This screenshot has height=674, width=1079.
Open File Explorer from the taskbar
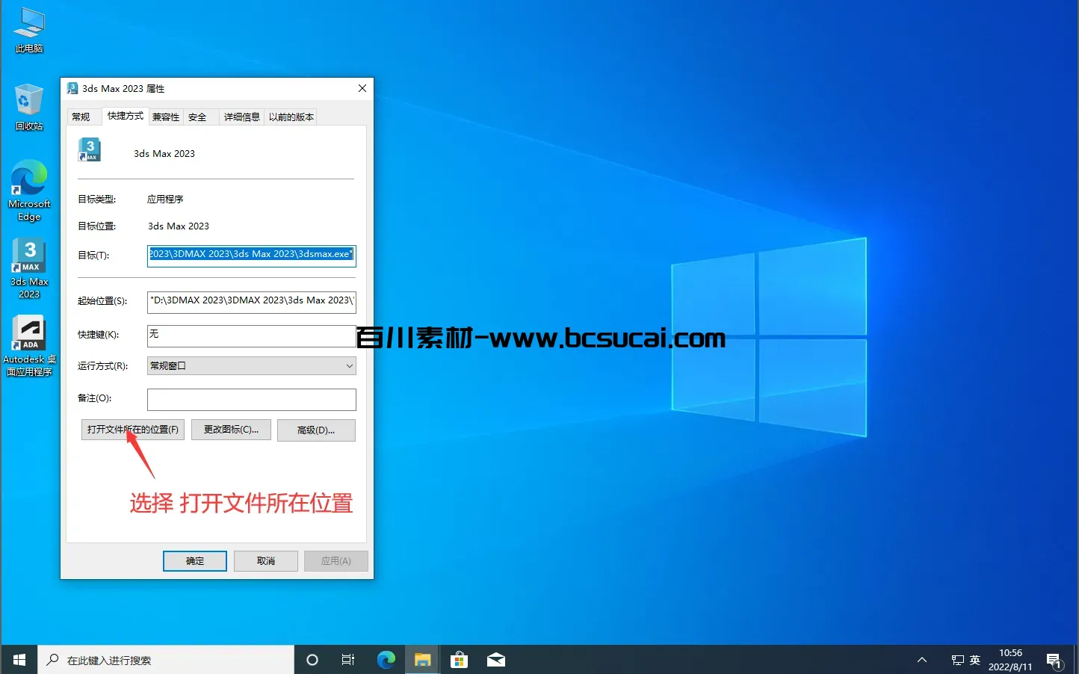[423, 660]
